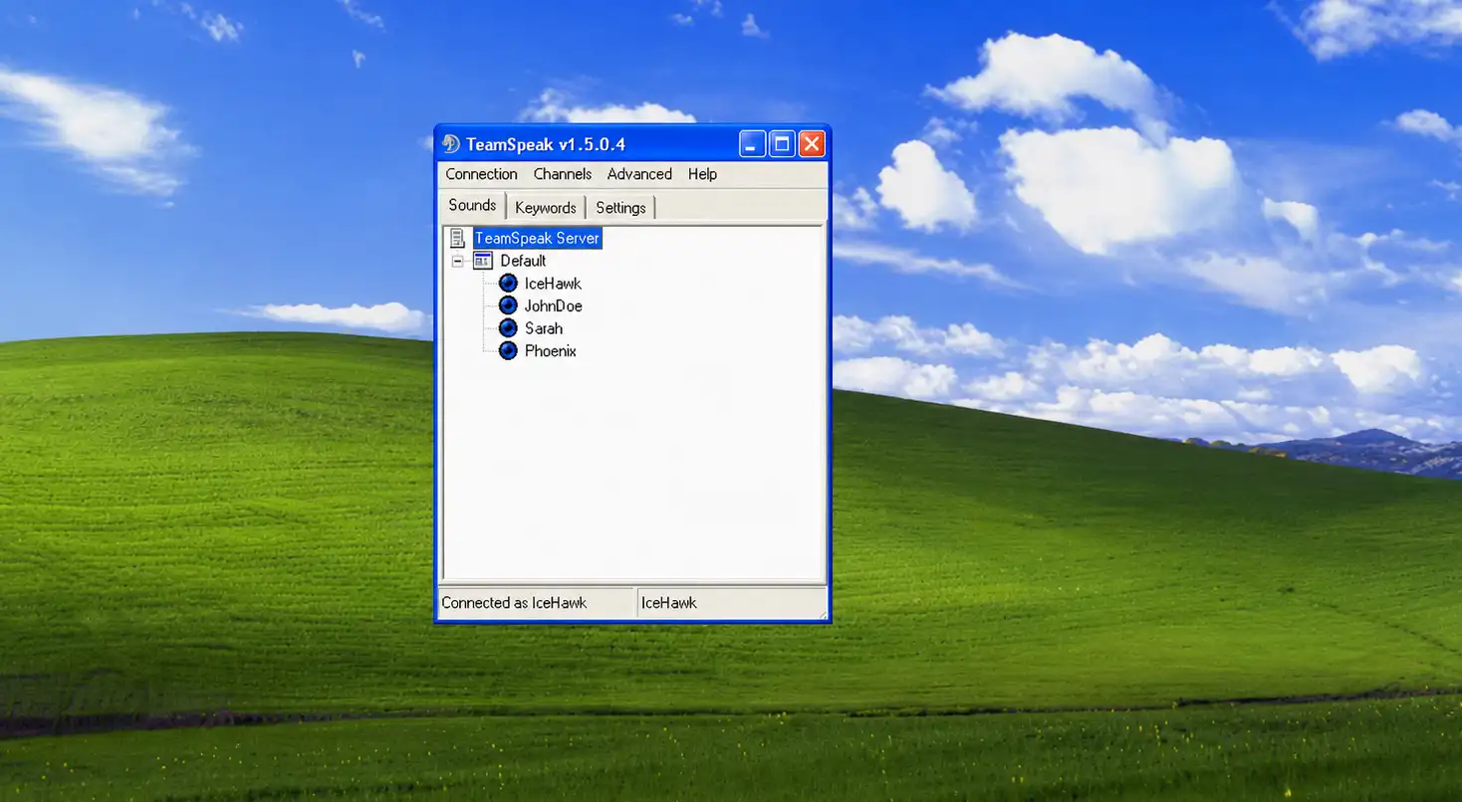Select user JohnDoe in the channel
This screenshot has height=802, width=1462.
point(554,305)
